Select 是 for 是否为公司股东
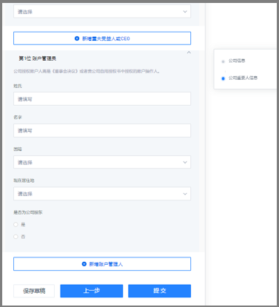 (x=16, y=224)
